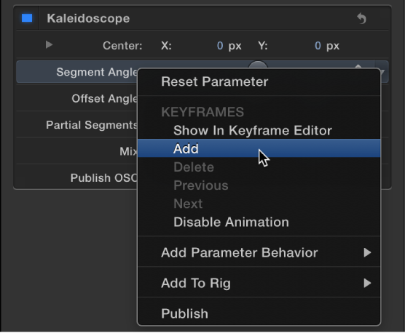
Task: Open the Segment Angle animation menu arrow
Action: pos(383,72)
